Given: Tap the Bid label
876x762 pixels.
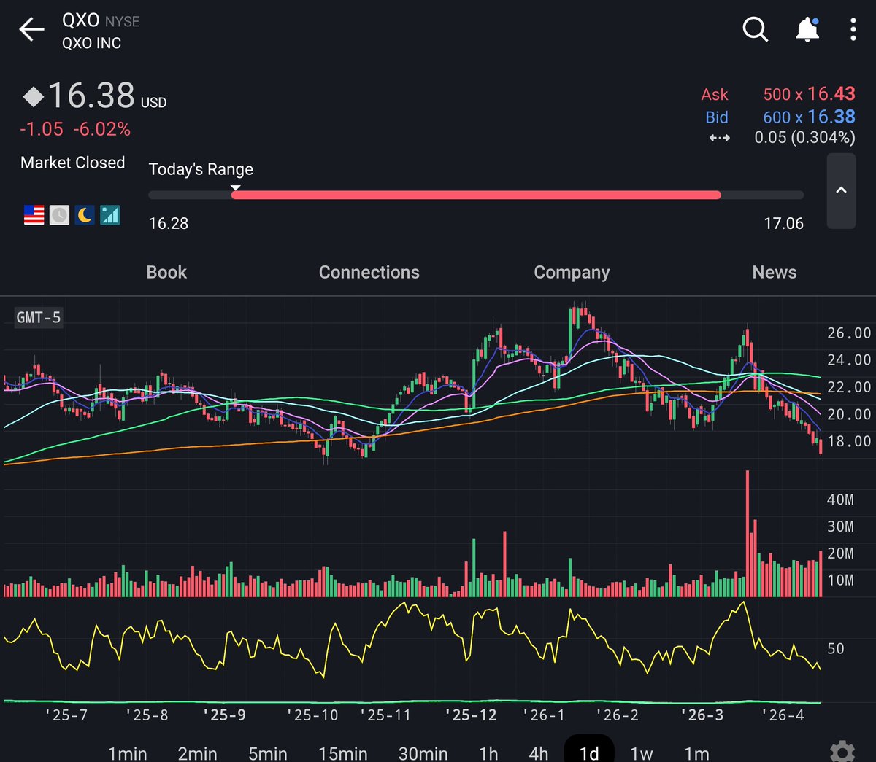Looking at the screenshot, I should coord(717,117).
